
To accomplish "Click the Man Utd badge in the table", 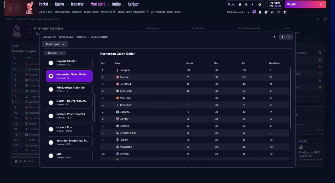I will tap(118, 98).
